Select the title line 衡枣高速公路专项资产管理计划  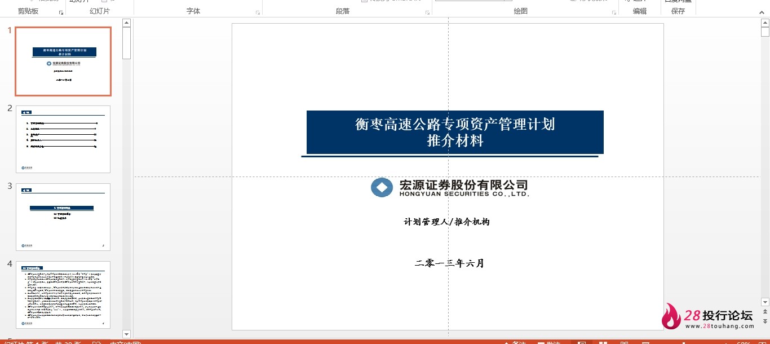click(455, 124)
